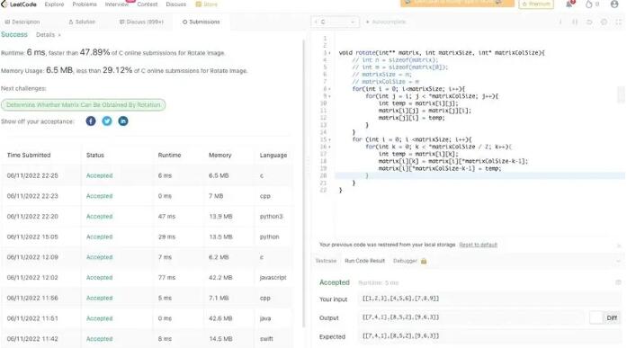Switch to the Submissions tab
The width and height of the screenshot is (627, 348).
202,22
